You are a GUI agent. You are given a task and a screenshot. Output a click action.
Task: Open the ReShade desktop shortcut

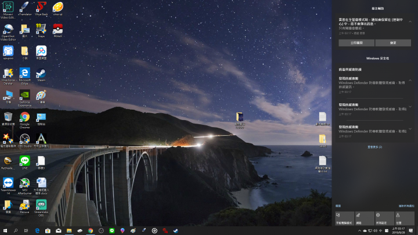(8, 162)
